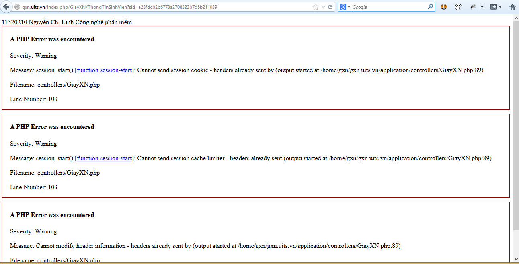Reload the page with the refresh icon
This screenshot has height=264, width=519.
pos(330,7)
